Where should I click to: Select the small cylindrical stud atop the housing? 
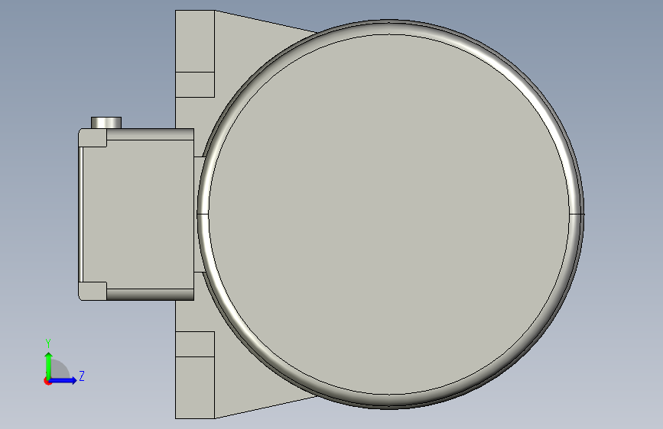106,123
